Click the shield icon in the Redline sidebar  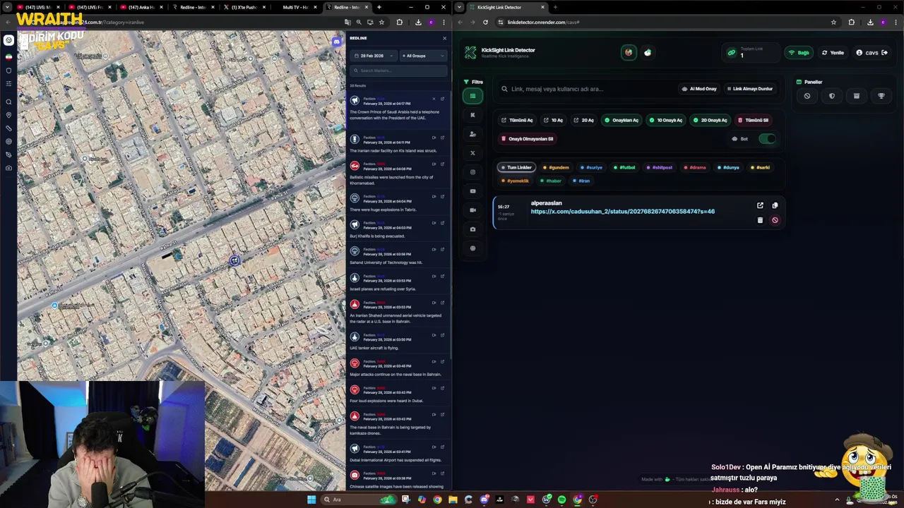tap(8, 71)
